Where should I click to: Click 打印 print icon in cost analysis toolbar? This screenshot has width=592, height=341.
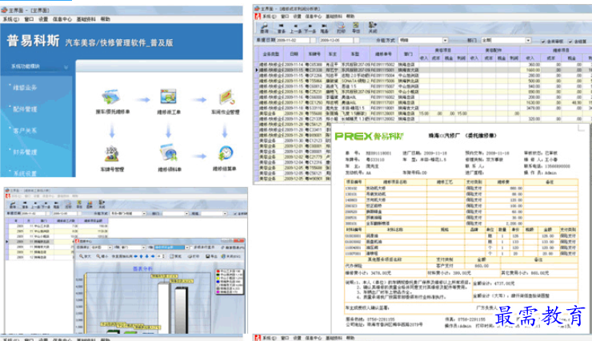[x=341, y=27]
